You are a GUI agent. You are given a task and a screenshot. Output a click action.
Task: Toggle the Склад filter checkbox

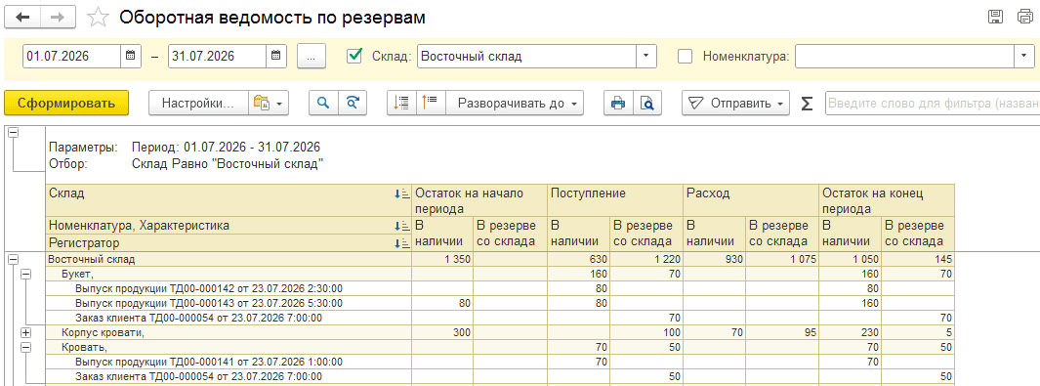[354, 56]
